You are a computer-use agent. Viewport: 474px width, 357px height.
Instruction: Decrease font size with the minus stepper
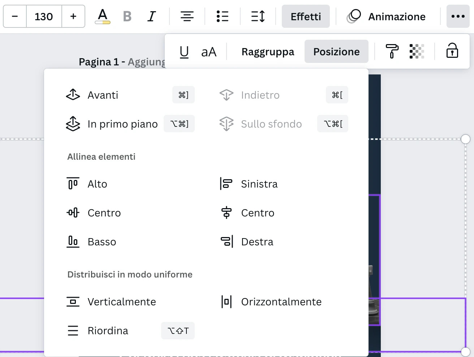[x=14, y=16]
